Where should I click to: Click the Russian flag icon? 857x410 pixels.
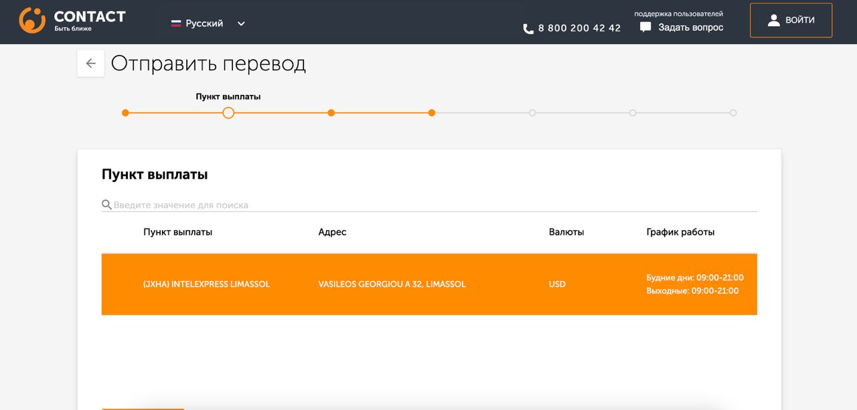pyautogui.click(x=176, y=23)
